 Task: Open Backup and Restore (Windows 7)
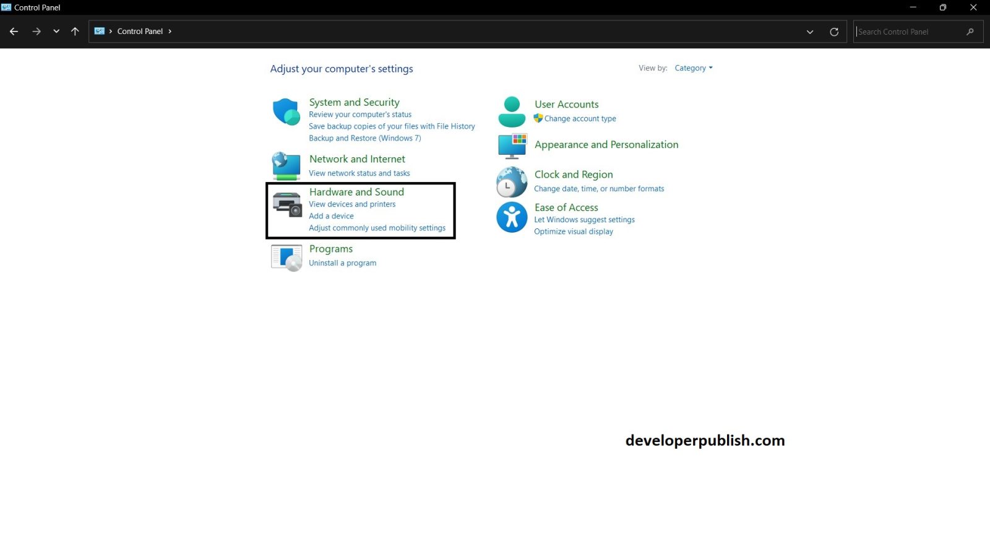tap(365, 138)
